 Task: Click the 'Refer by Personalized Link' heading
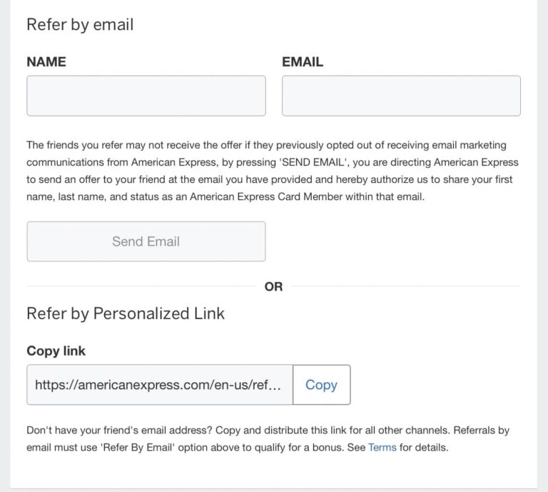point(126,313)
